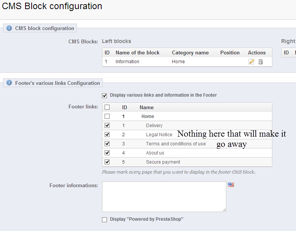Click the delete trash icon for Information block
Image resolution: width=296 pixels, height=231 pixels.
[261, 62]
